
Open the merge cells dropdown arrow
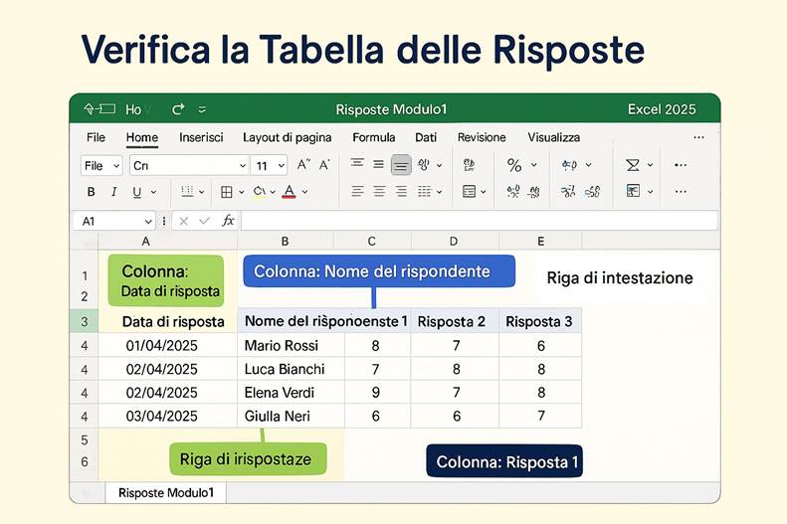(484, 192)
